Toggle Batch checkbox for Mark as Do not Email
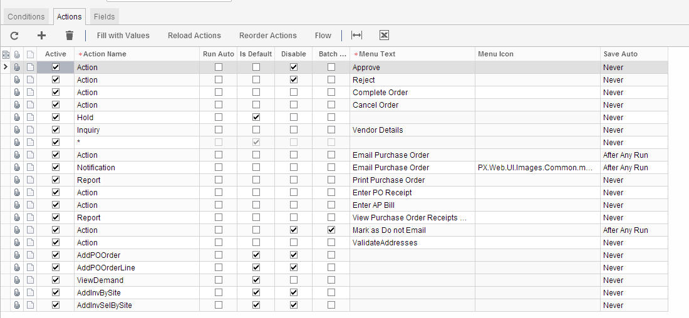Image resolution: width=689 pixels, height=318 pixels. click(x=331, y=230)
